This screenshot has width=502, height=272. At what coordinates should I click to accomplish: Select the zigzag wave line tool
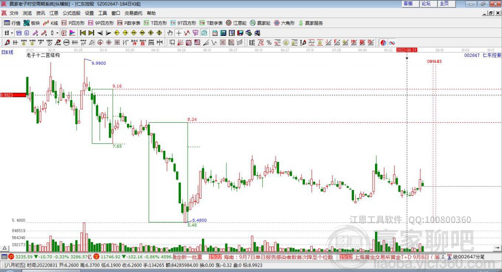coord(214,43)
